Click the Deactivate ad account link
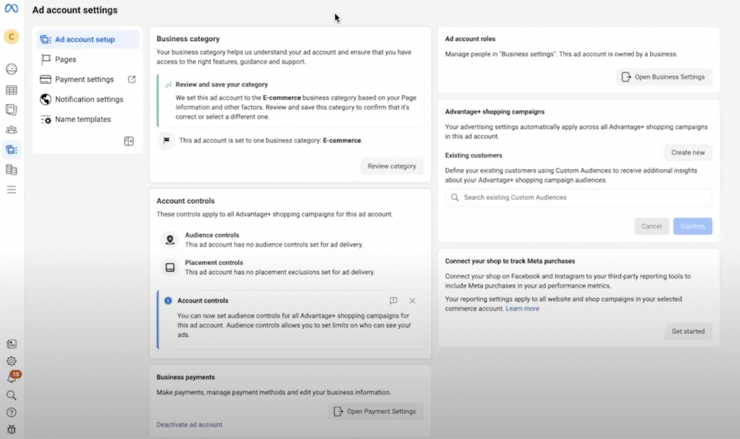Image resolution: width=740 pixels, height=439 pixels. [x=189, y=425]
